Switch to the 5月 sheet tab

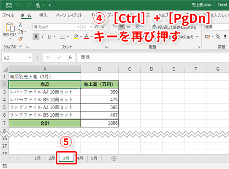click(x=94, y=158)
